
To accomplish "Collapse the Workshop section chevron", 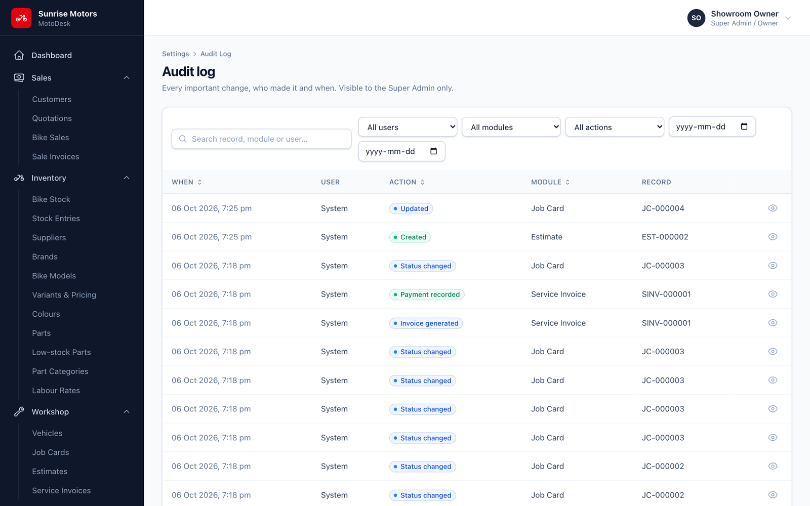I will pos(127,412).
